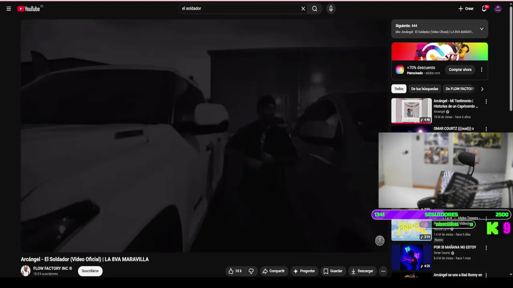Open the 3:19 duration video thumbnail

coord(412,230)
